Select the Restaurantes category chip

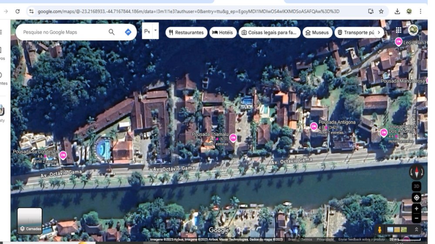tap(186, 33)
